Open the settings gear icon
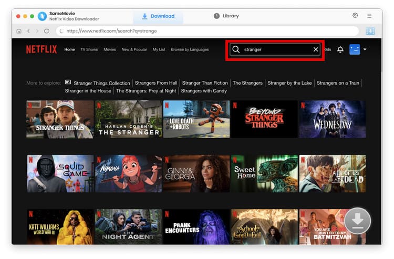The height and width of the screenshot is (259, 394). 355,16
